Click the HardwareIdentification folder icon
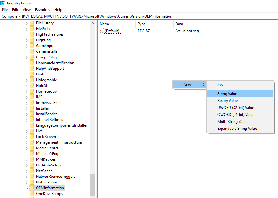This screenshot has width=278, height=198. pos(32,63)
